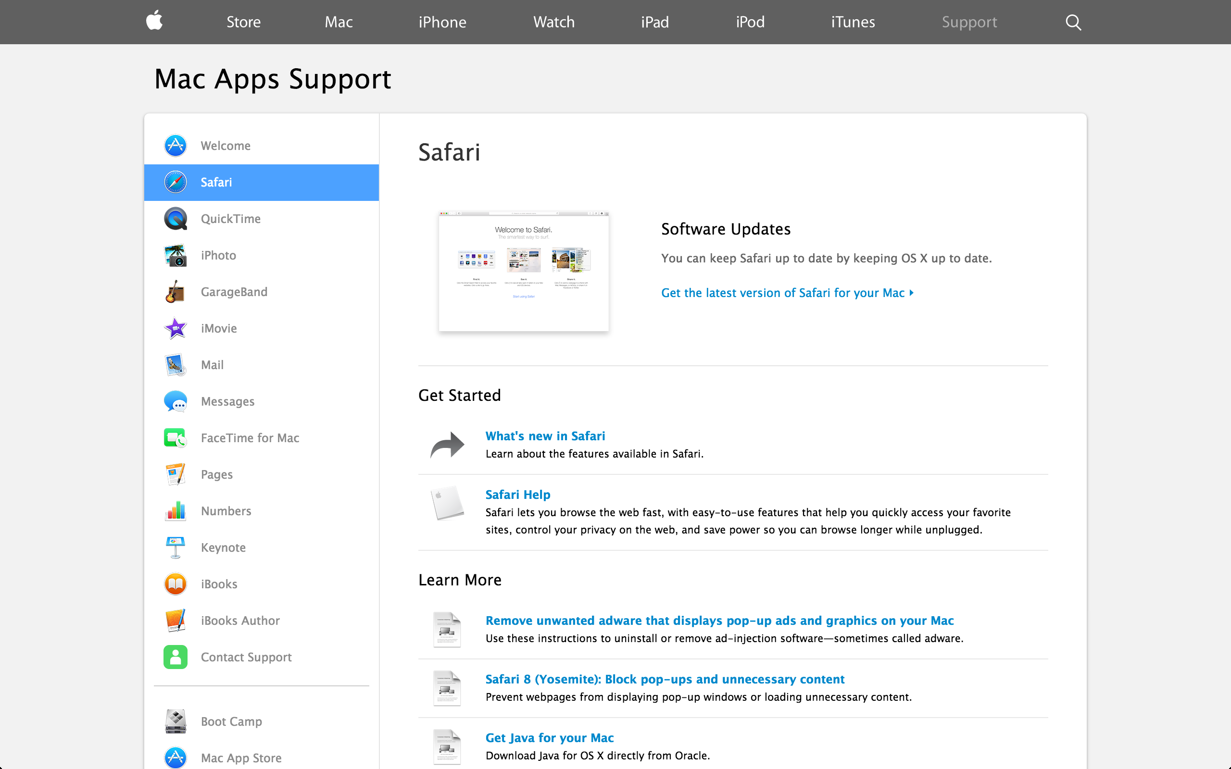Click the Numbers chart icon
Image resolution: width=1231 pixels, height=769 pixels.
pyautogui.click(x=176, y=511)
